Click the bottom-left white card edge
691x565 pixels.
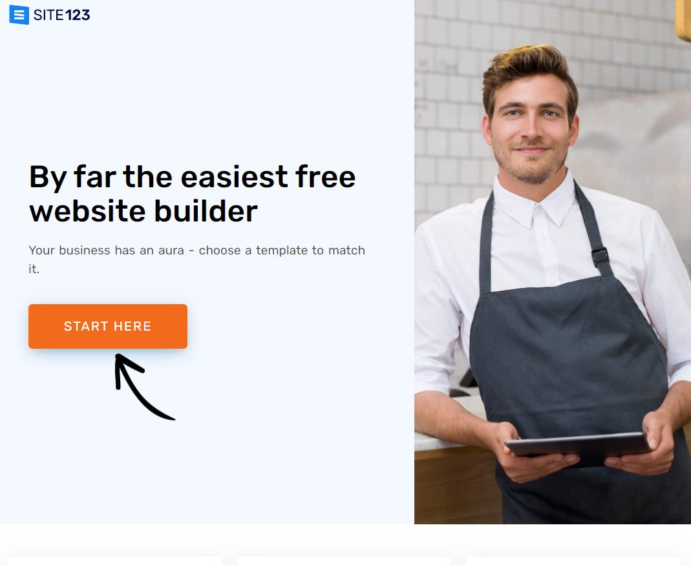114,560
